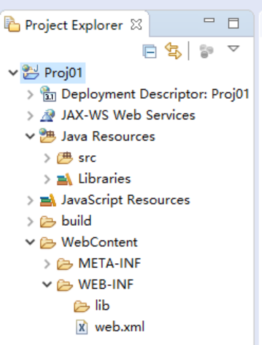Click the grayed Select Working Set icon
This screenshot has height=345, width=262.
pos(206,51)
